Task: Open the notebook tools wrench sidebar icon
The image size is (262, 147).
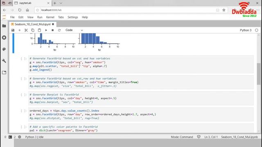Action: (4, 61)
